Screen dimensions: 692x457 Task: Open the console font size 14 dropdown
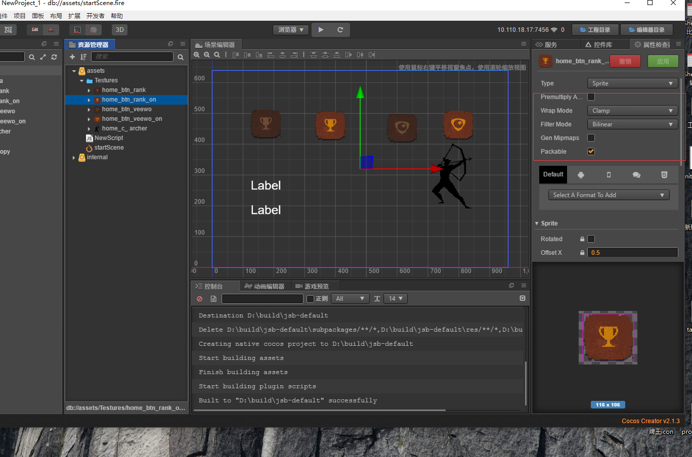coord(396,299)
